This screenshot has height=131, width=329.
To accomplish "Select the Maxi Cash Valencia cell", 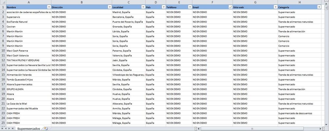I will pos(28,56).
